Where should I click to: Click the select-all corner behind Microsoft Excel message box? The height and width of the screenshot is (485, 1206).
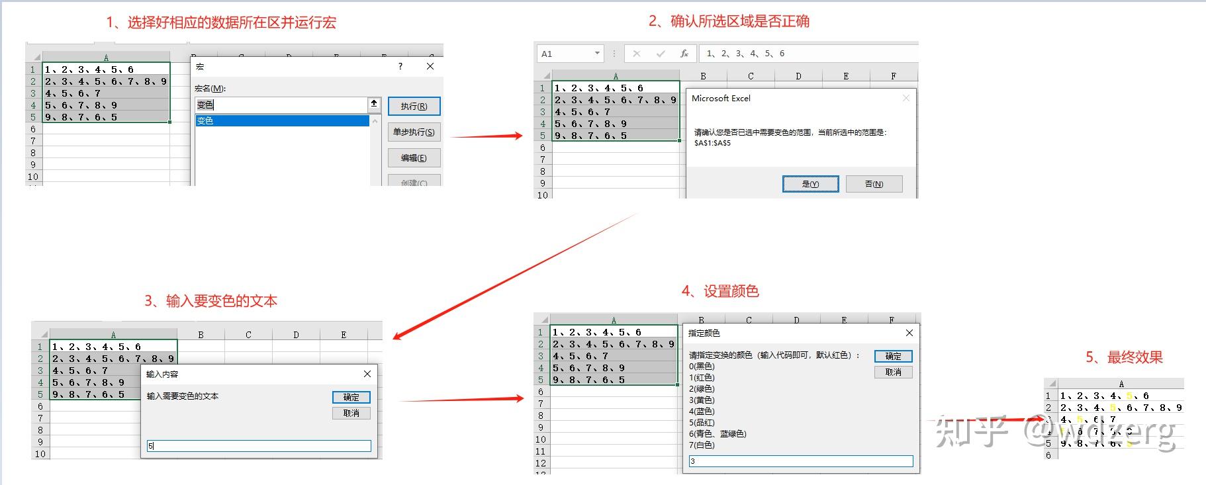click(543, 75)
